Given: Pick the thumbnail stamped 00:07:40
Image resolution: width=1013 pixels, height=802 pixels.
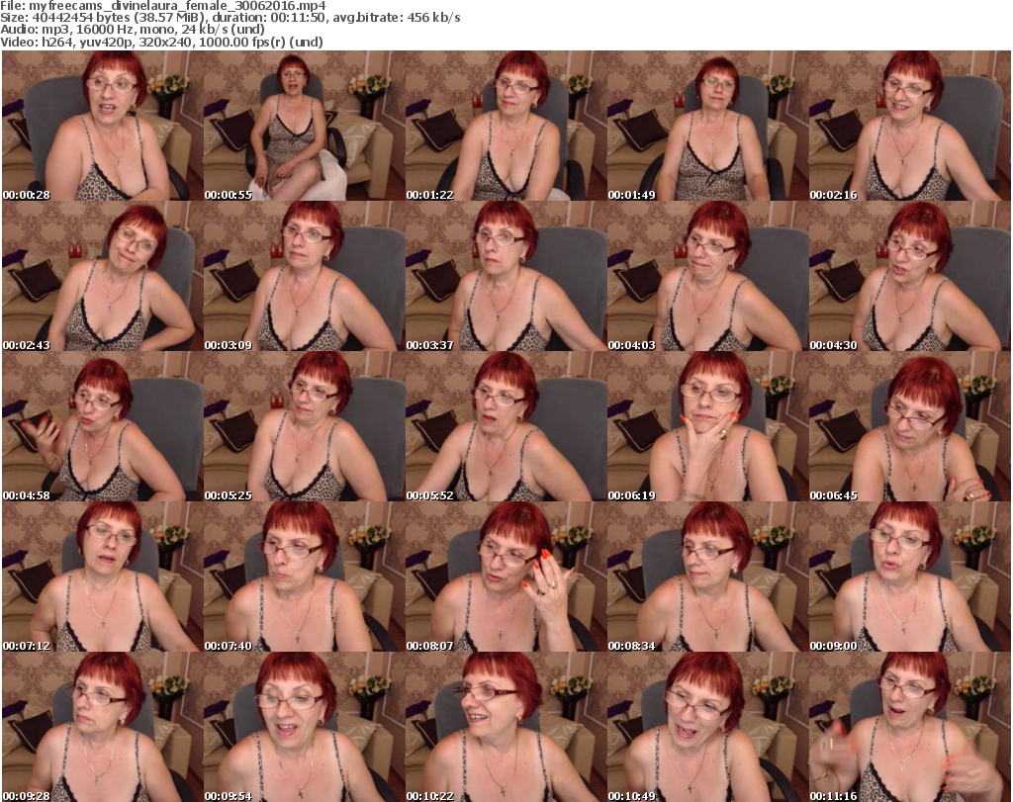Looking at the screenshot, I should pos(305,577).
